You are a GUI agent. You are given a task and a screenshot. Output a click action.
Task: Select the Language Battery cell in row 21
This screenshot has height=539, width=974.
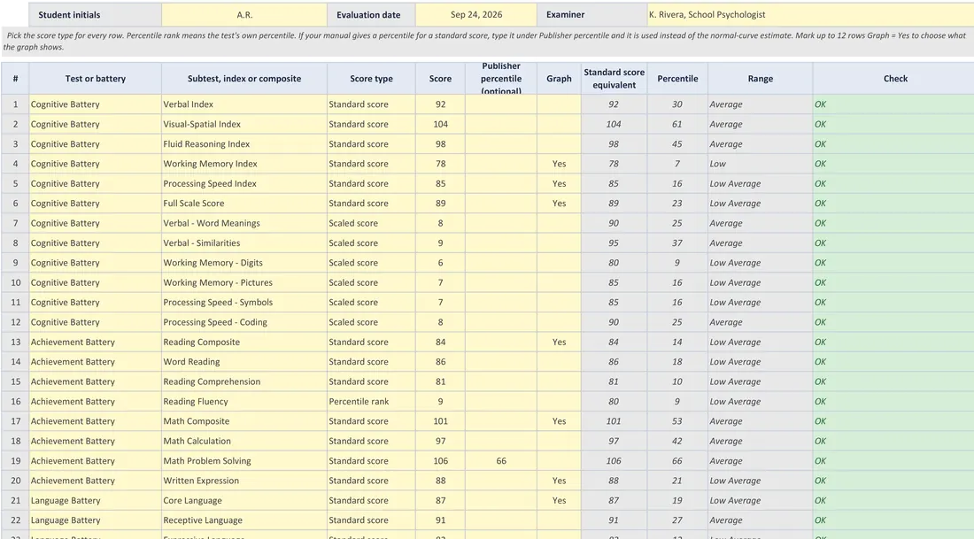tap(95, 501)
